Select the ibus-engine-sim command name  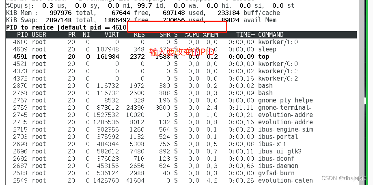point(285,130)
